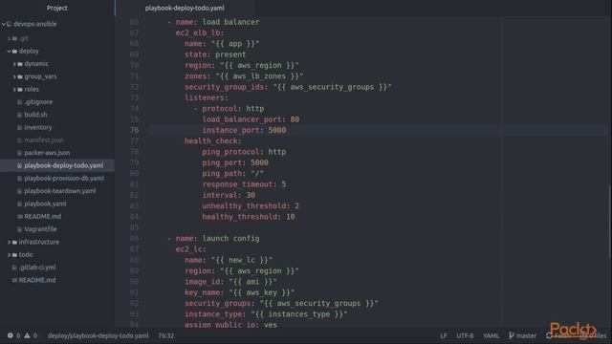This screenshot has width=612, height=344.
Task: Click the group_vars folder icon
Action: point(20,76)
